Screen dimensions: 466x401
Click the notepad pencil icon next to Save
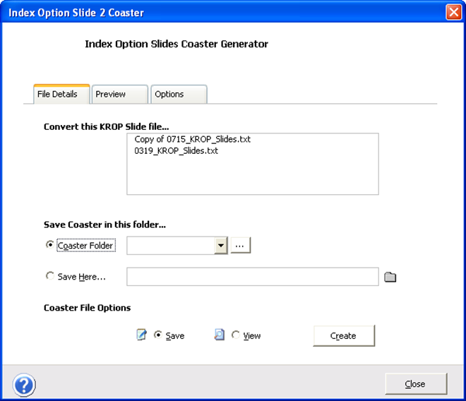tap(141, 335)
